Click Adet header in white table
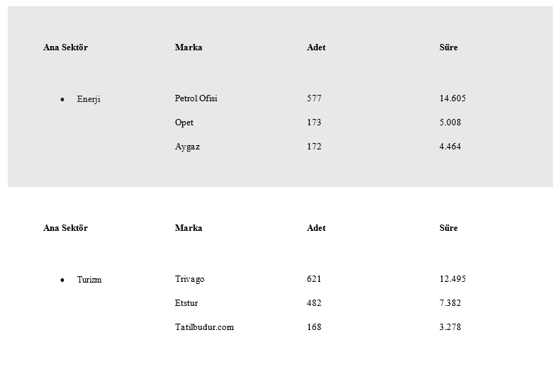 pos(316,227)
